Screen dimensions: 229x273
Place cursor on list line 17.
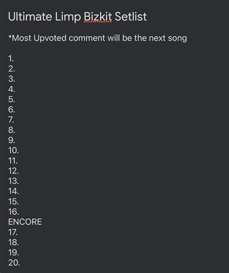[13, 232]
